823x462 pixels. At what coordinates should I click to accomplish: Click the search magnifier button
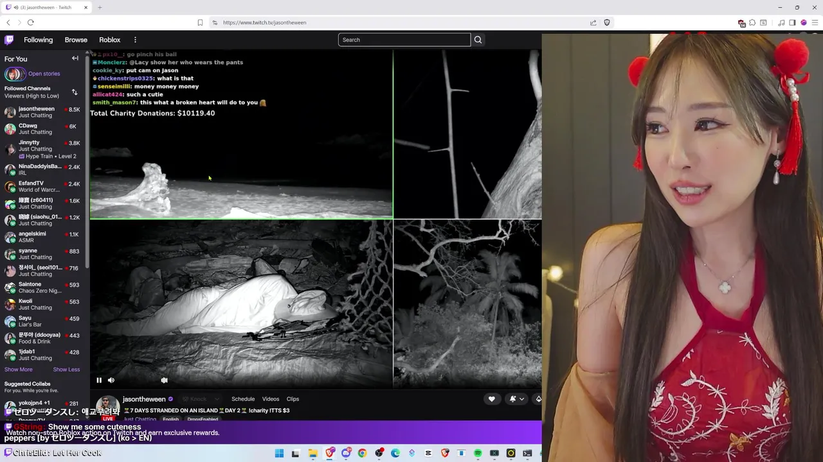[478, 40]
